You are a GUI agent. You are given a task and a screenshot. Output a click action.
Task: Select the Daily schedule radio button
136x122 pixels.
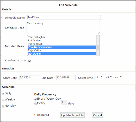coord(3,94)
